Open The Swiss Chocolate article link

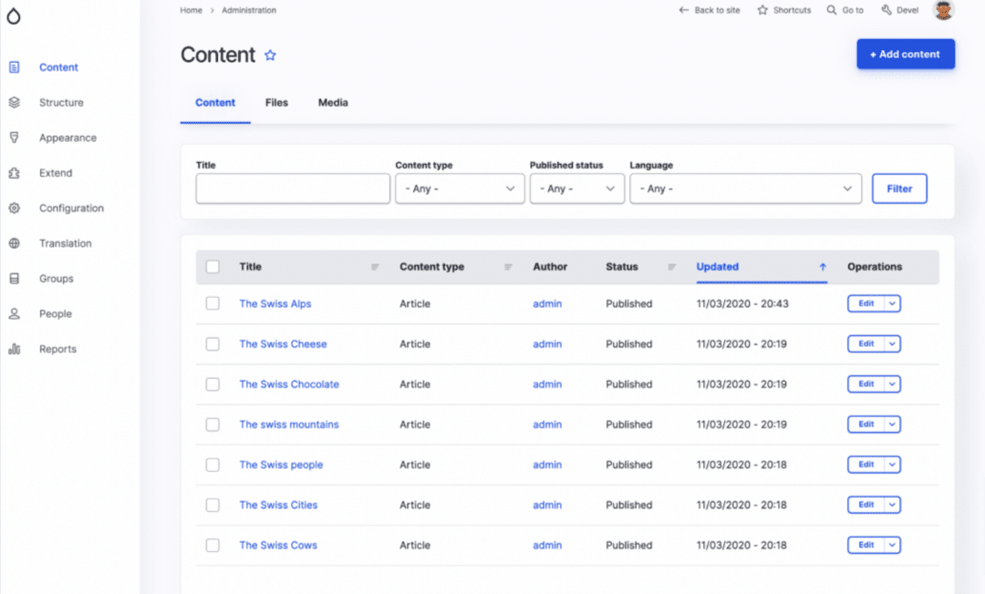pyautogui.click(x=289, y=384)
